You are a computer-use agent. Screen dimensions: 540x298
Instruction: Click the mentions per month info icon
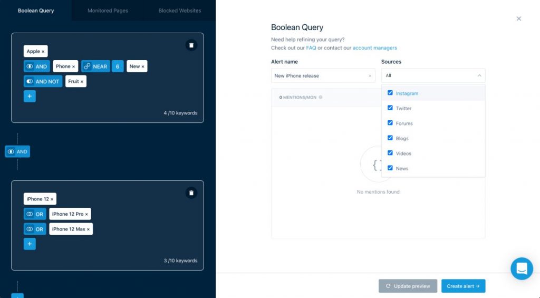coord(321,97)
